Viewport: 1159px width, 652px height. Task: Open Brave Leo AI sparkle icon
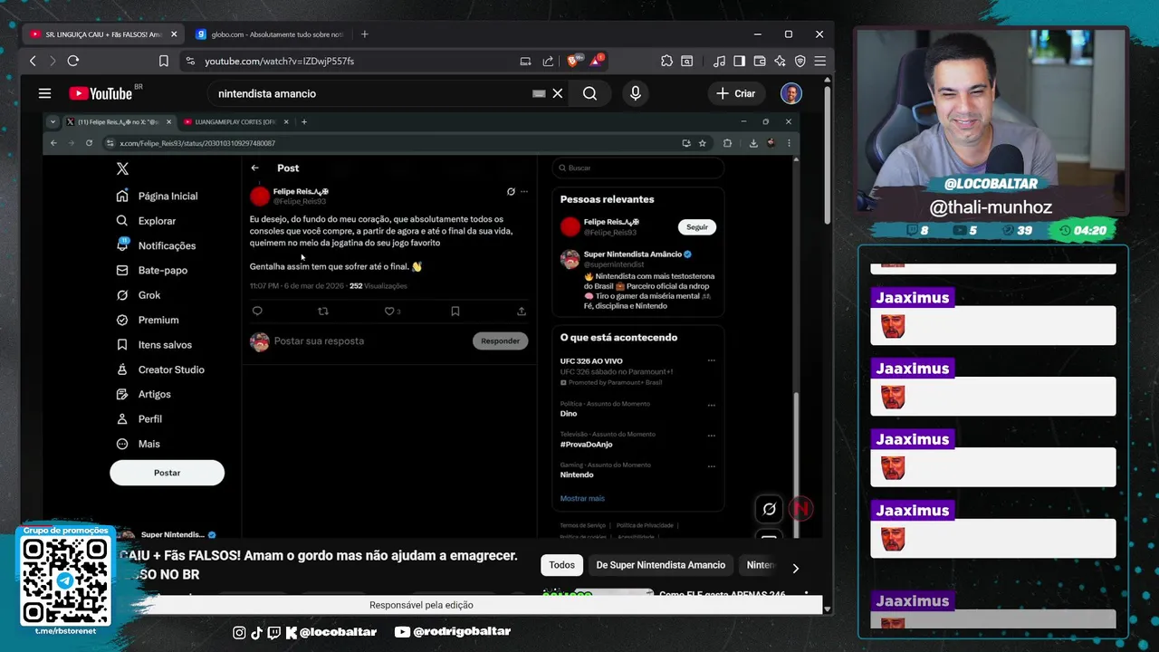click(x=780, y=61)
